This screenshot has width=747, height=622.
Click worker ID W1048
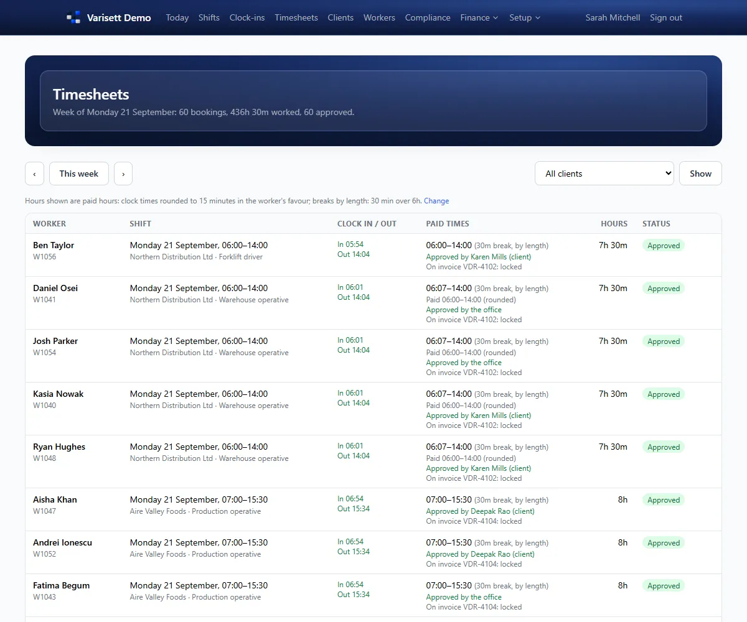44,458
